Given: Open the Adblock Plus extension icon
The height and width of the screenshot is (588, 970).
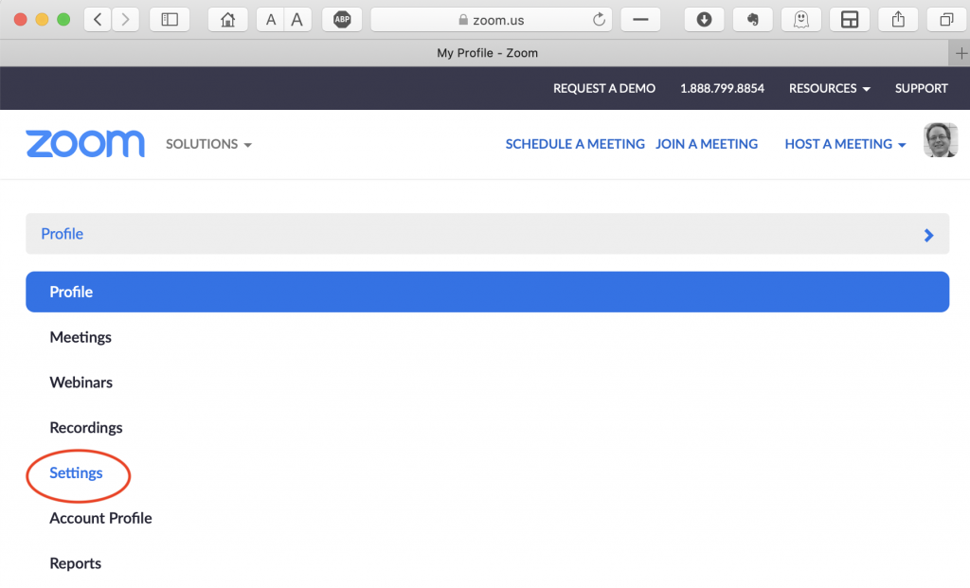Looking at the screenshot, I should pyautogui.click(x=342, y=19).
